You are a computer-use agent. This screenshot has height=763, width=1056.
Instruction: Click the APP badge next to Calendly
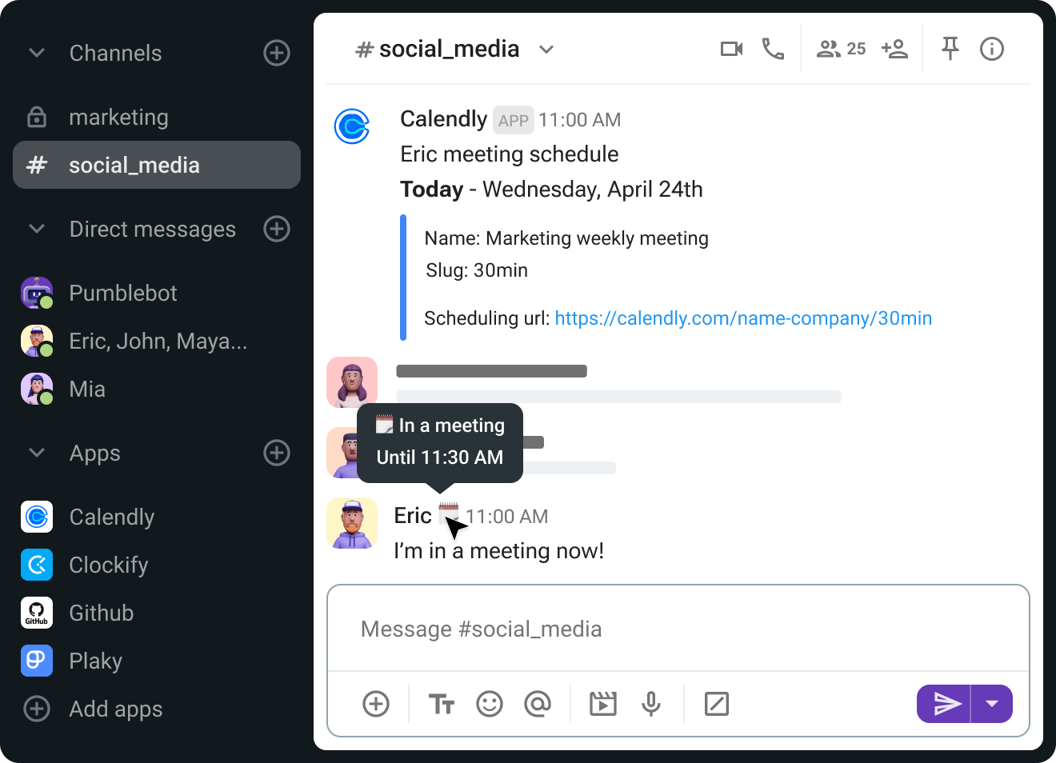(513, 121)
